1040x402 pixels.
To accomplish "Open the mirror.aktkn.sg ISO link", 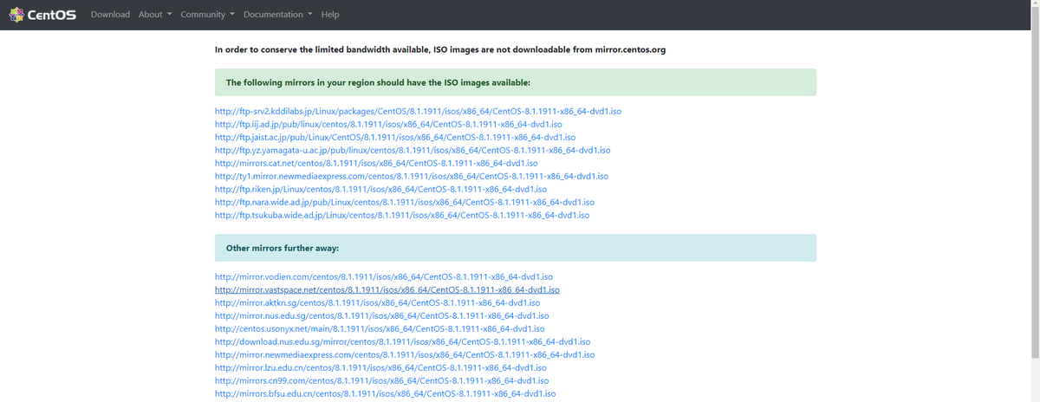I will pos(377,303).
